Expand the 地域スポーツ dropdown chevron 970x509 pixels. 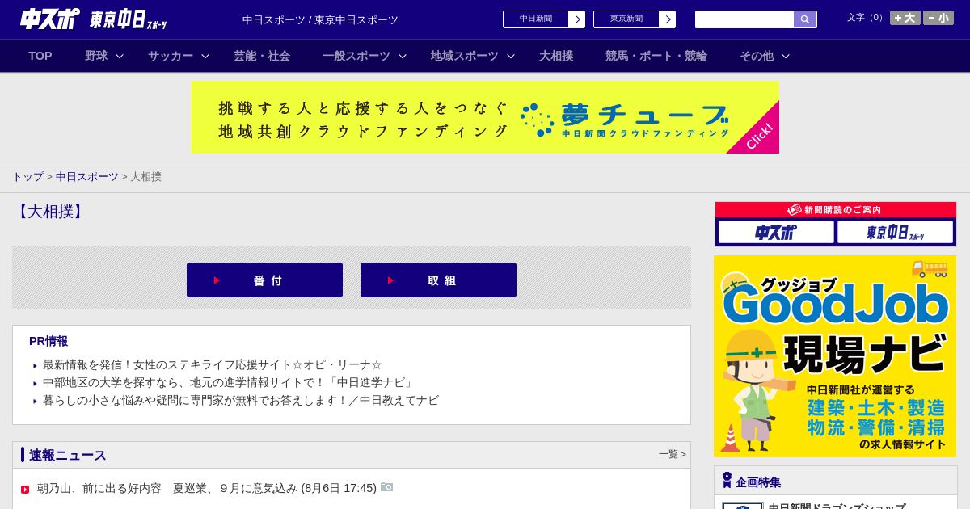511,56
